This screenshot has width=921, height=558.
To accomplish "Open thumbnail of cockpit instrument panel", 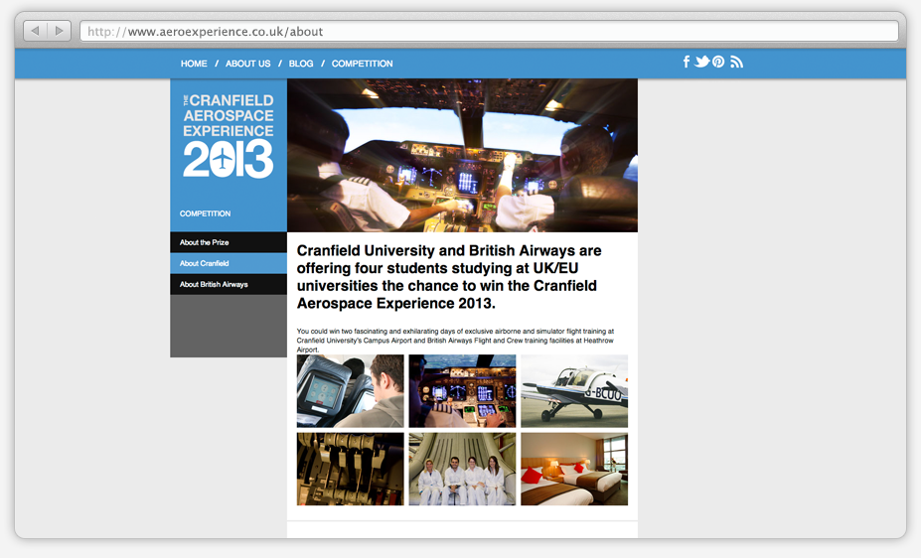I will coord(462,391).
